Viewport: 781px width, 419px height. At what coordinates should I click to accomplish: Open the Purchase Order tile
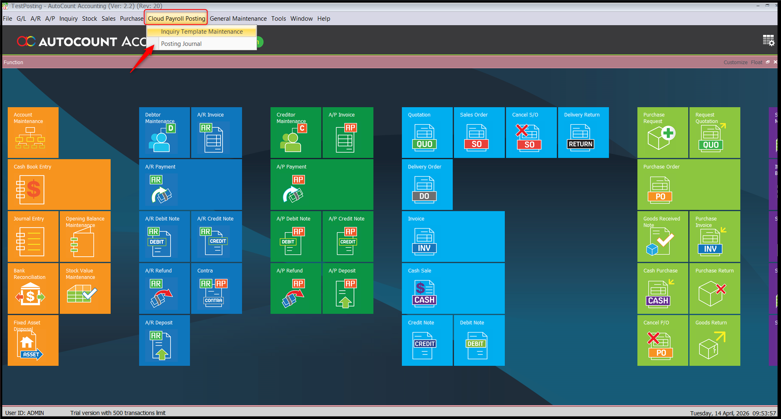689,184
